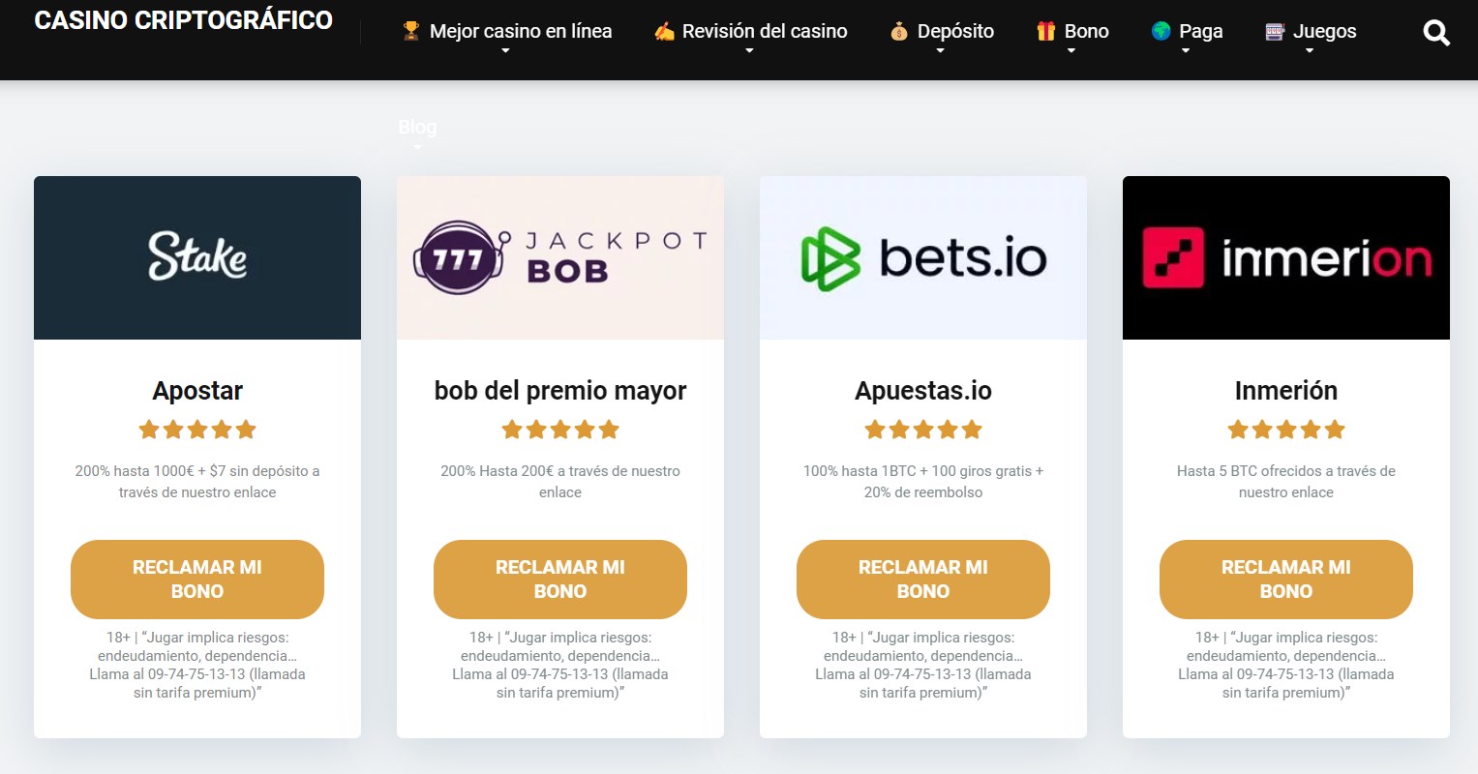This screenshot has width=1478, height=774.
Task: Click the globe icon beside Paga
Action: pos(1161,32)
